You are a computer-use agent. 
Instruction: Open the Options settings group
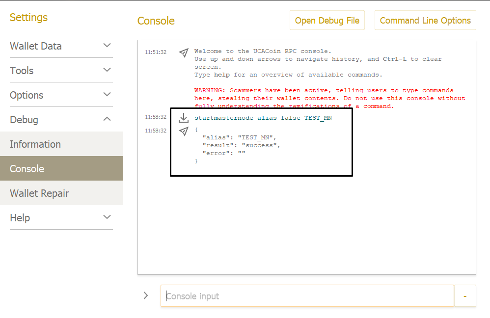pos(61,95)
